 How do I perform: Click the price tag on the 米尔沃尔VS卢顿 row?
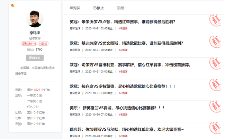(x=123, y=28)
